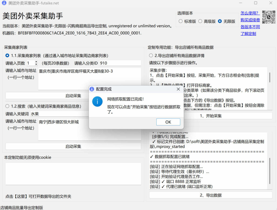Click the app icon in dialog title

tap(92, 89)
